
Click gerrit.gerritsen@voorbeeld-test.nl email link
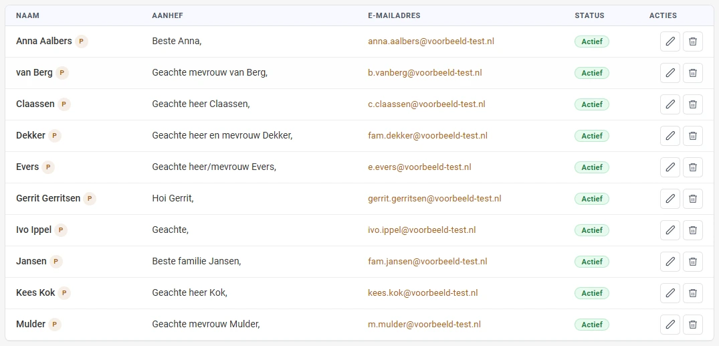(434, 199)
